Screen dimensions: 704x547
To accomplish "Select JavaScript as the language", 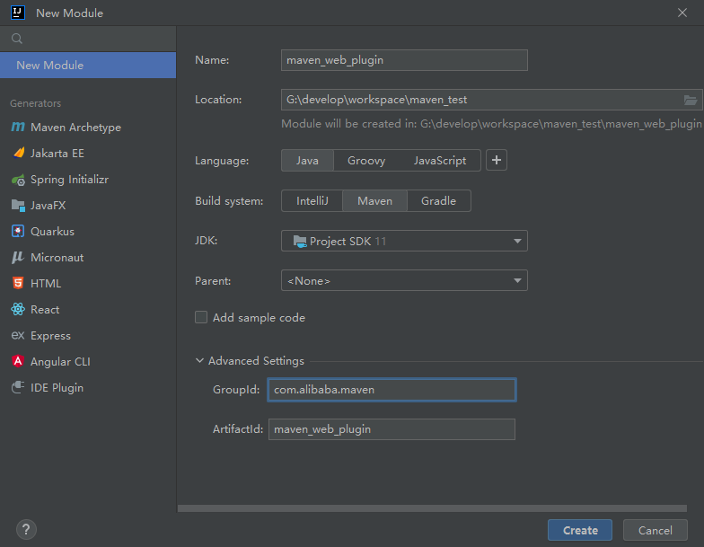I will point(440,160).
